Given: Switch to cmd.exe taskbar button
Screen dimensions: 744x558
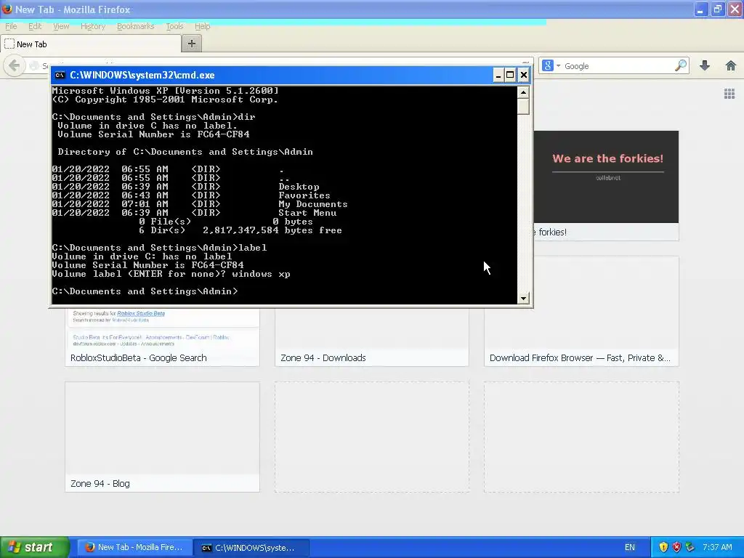Looking at the screenshot, I should 252,547.
